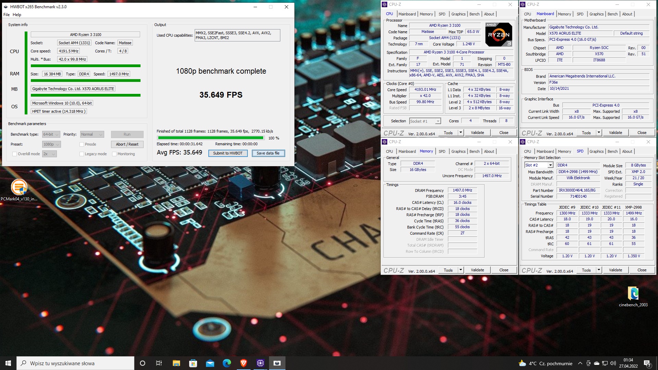The width and height of the screenshot is (658, 370).
Task: Click Default string button in Mainboard
Action: (x=631, y=34)
